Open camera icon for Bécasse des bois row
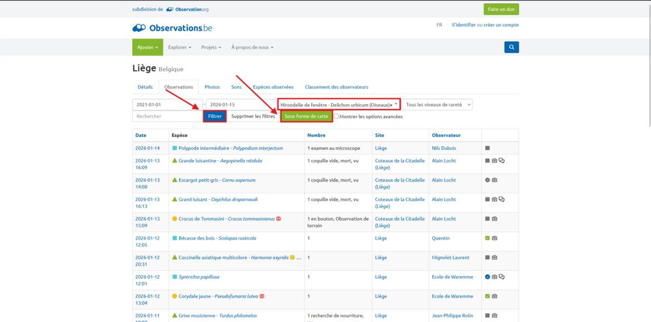 [494, 238]
